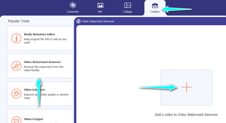The height and width of the screenshot is (123, 226).
Task: Click the Video Enhancer palette icon
Action: click(16, 93)
